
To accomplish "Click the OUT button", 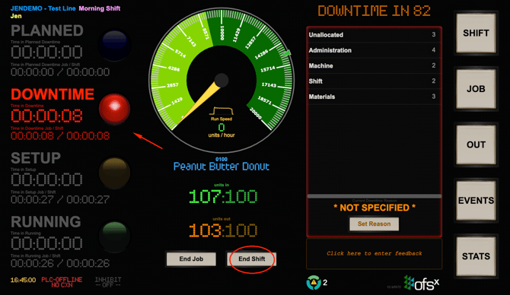I will [x=476, y=144].
